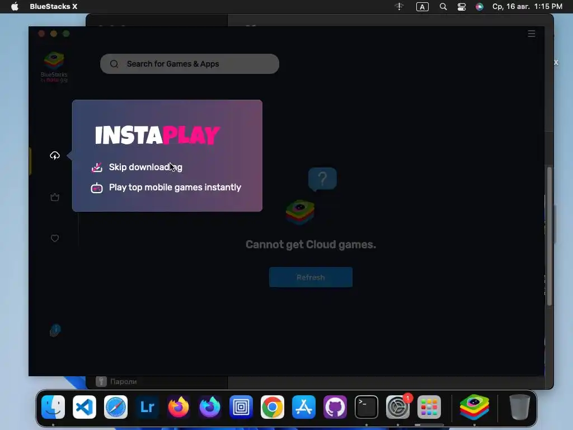Open Safari from the Dock

(116, 407)
